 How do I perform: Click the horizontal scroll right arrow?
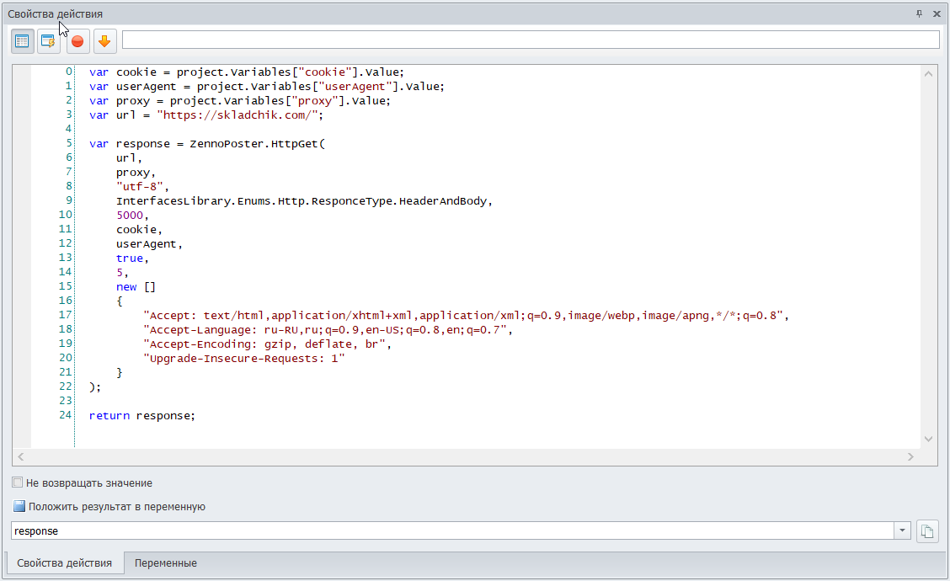coord(910,457)
